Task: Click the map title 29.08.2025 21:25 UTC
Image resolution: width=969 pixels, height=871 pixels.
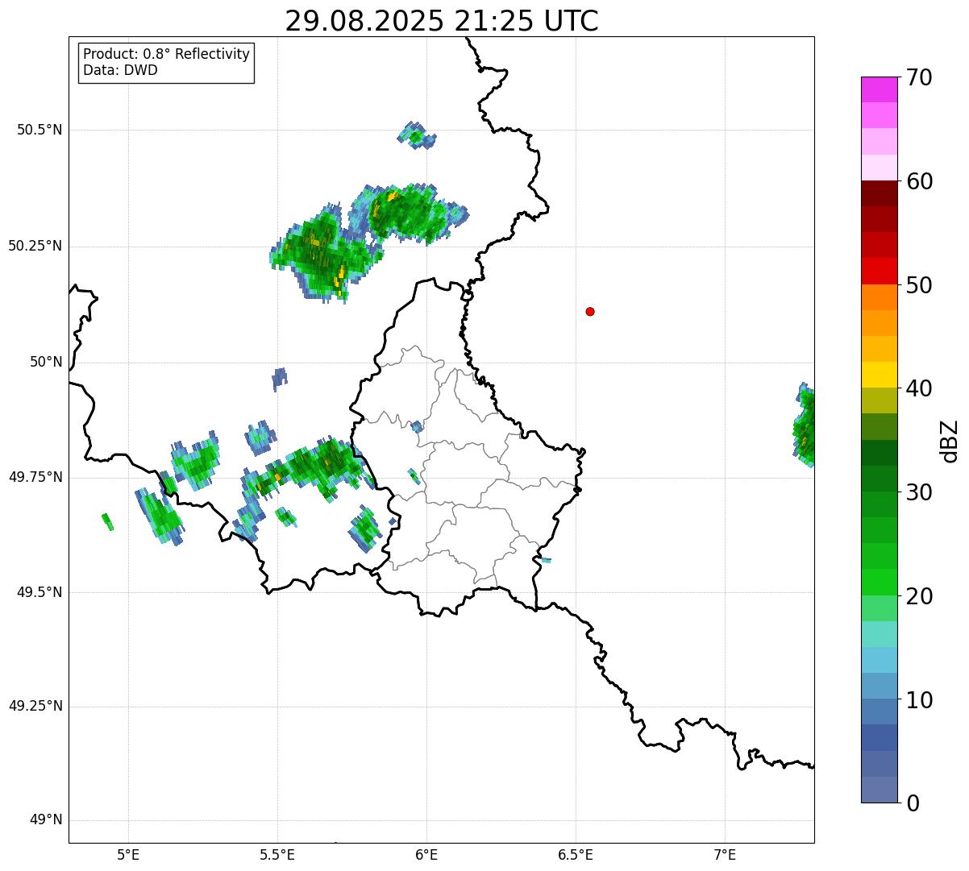Action: point(442,20)
